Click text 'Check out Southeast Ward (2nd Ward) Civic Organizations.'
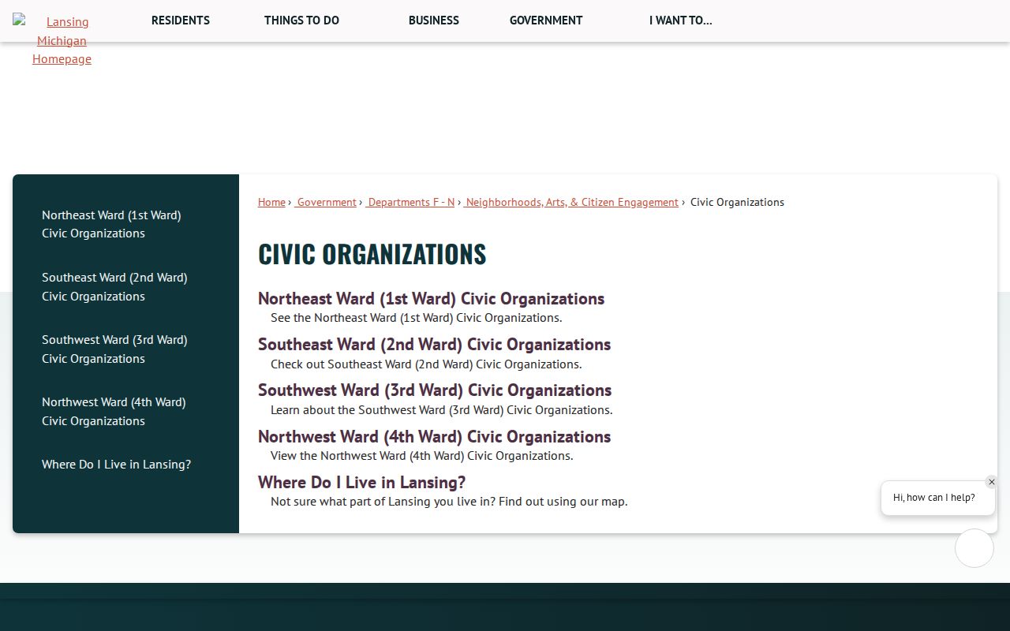The height and width of the screenshot is (631, 1010). (x=426, y=364)
